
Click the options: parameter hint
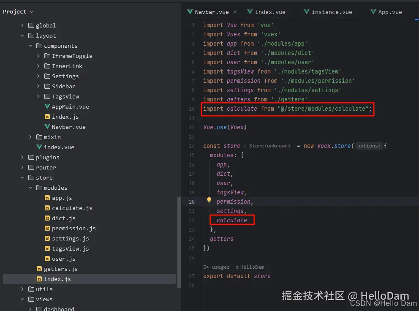point(369,146)
